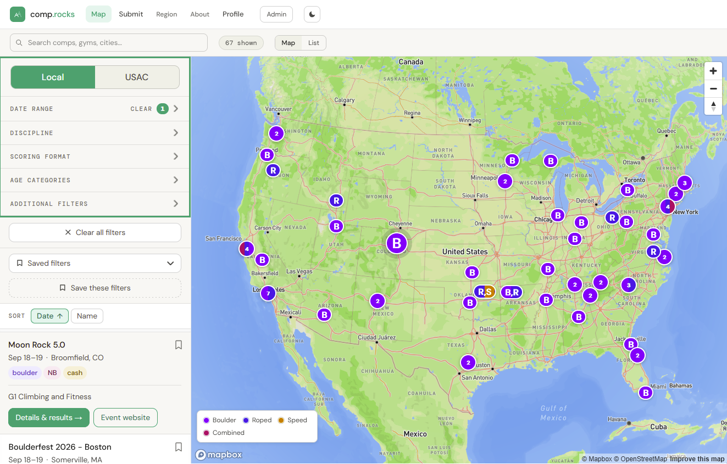Screen dimensions: 727x464
Task: Zoom out the map with minus button
Action: pyautogui.click(x=713, y=88)
